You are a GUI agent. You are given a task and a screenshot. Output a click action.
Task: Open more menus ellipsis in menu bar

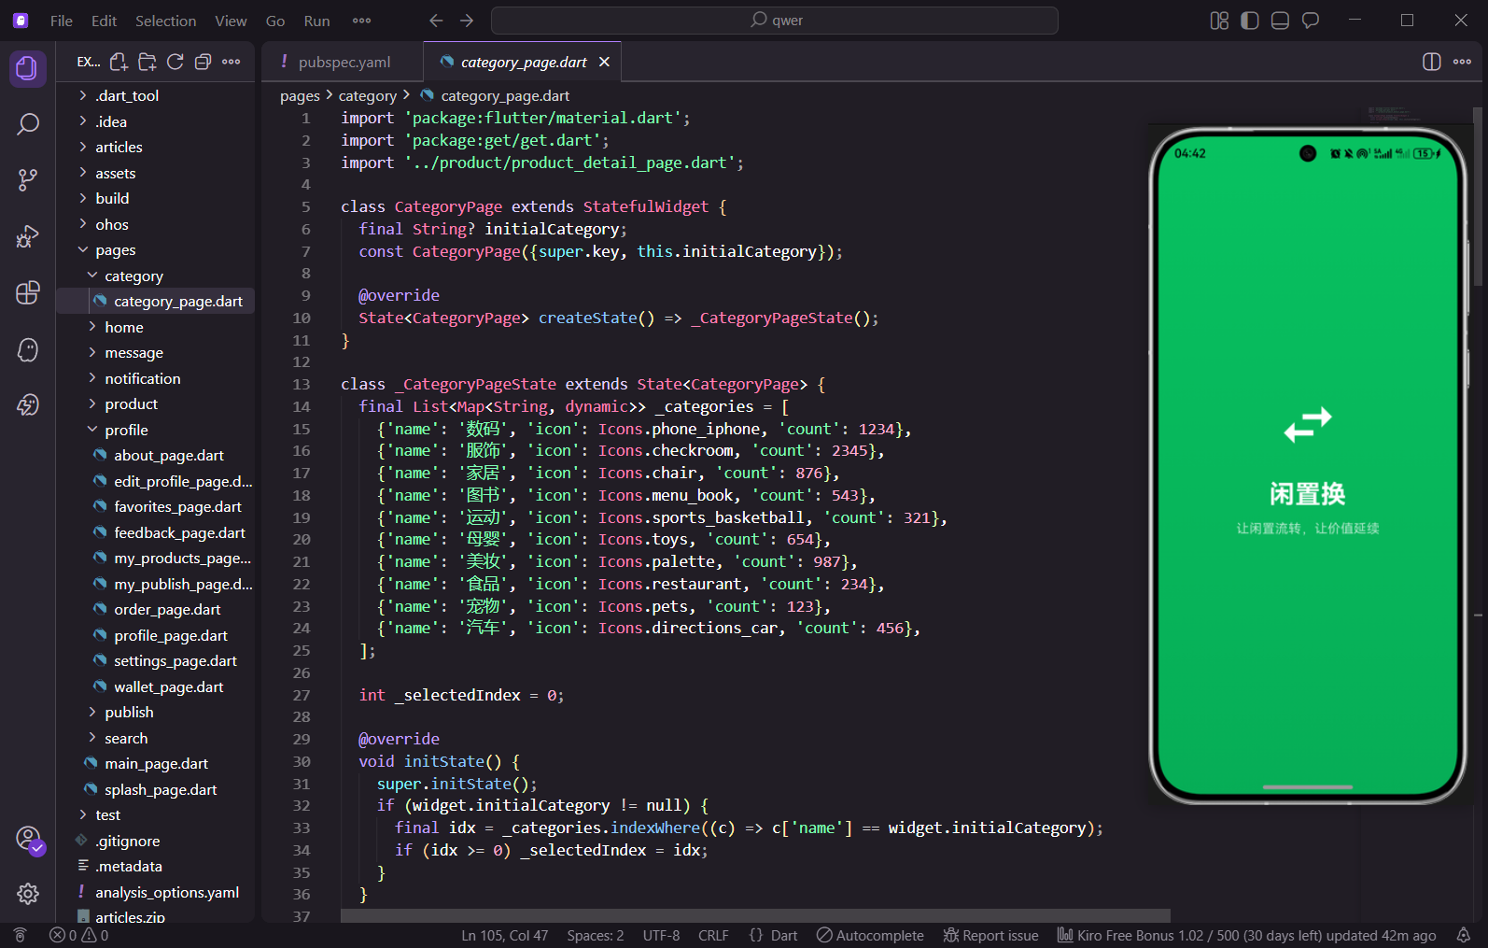pyautogui.click(x=361, y=21)
